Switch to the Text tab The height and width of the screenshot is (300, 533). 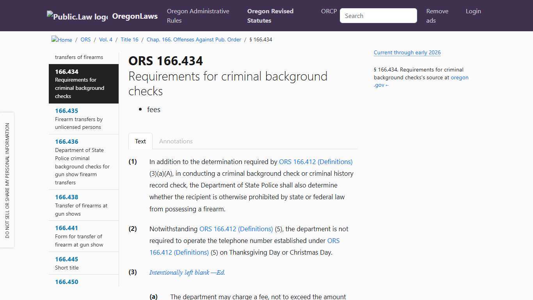pos(140,141)
